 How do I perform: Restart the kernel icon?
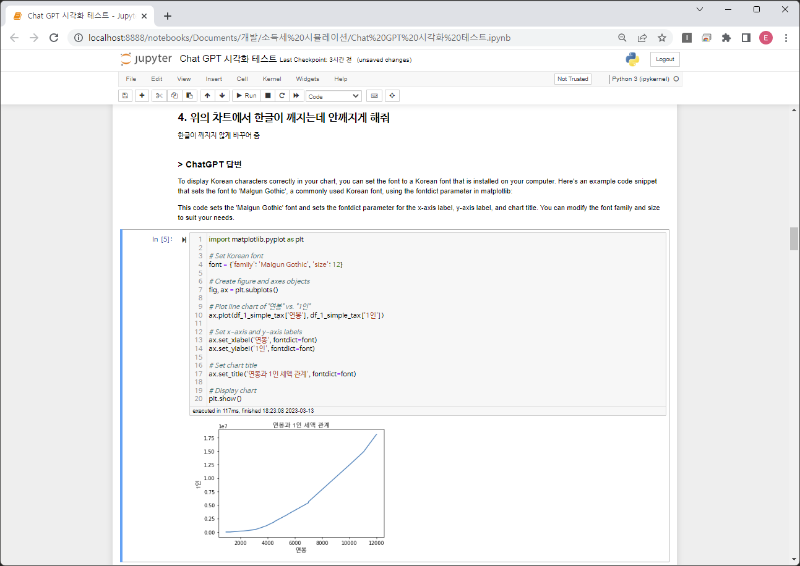282,96
